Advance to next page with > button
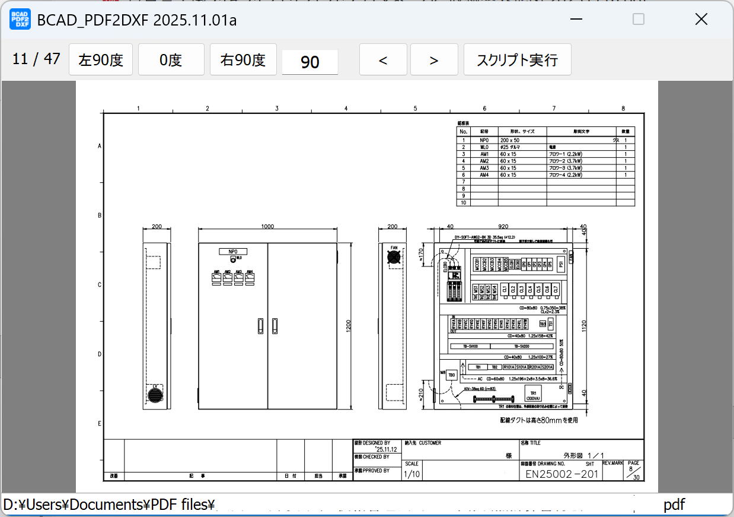This screenshot has height=517, width=734. pos(434,60)
